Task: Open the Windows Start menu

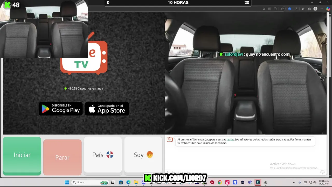Action: (67, 182)
